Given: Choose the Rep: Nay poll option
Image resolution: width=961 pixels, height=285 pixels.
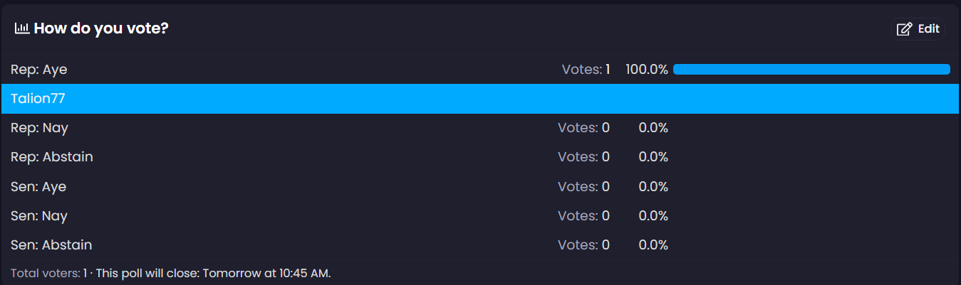Looking at the screenshot, I should click(40, 128).
